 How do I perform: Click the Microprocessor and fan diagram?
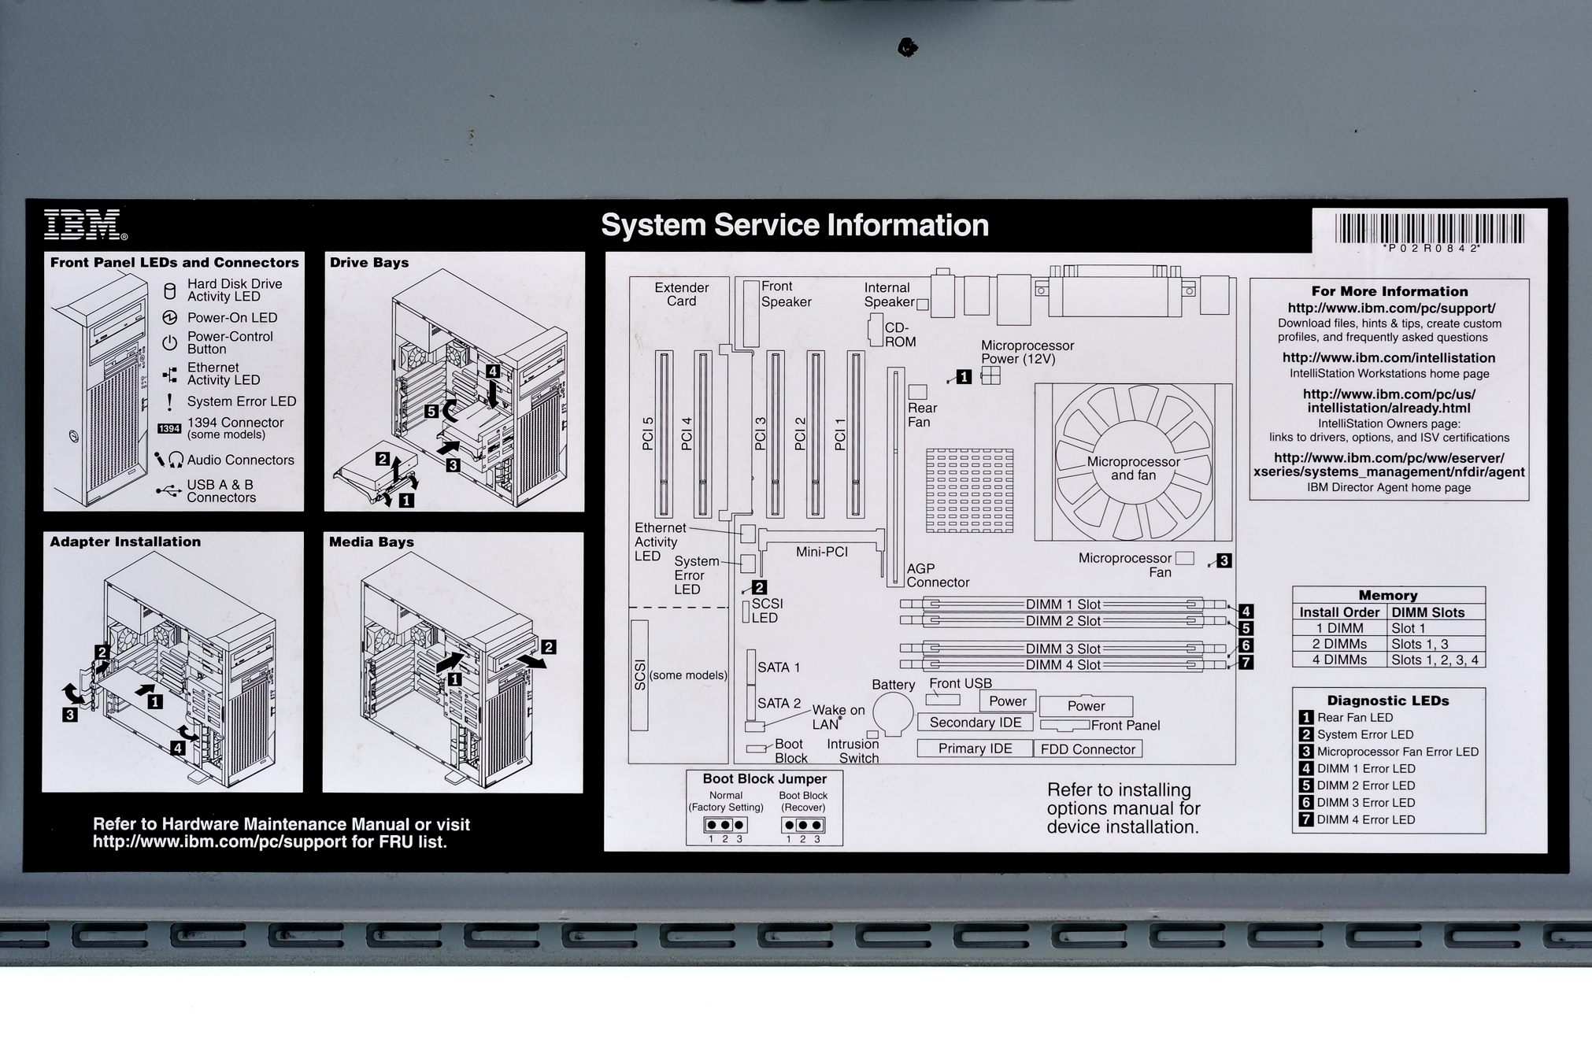pyautogui.click(x=1133, y=463)
